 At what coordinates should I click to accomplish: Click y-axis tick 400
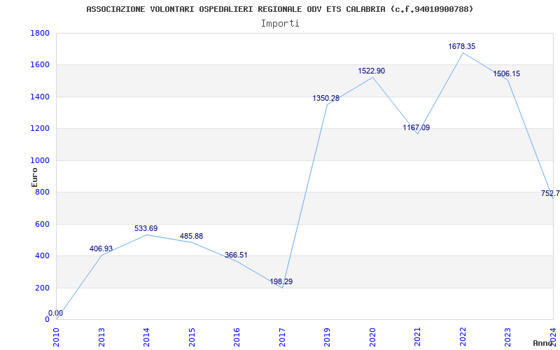(42, 256)
